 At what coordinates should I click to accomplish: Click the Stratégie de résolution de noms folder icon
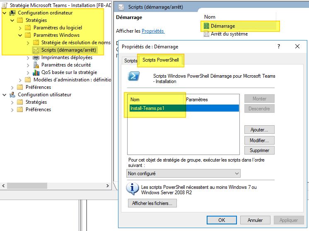tap(36, 43)
